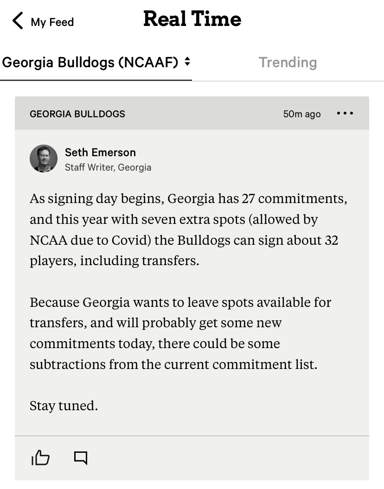Open the team selector up-down arrows
Viewport: 384px width, 489px height.
click(x=187, y=62)
